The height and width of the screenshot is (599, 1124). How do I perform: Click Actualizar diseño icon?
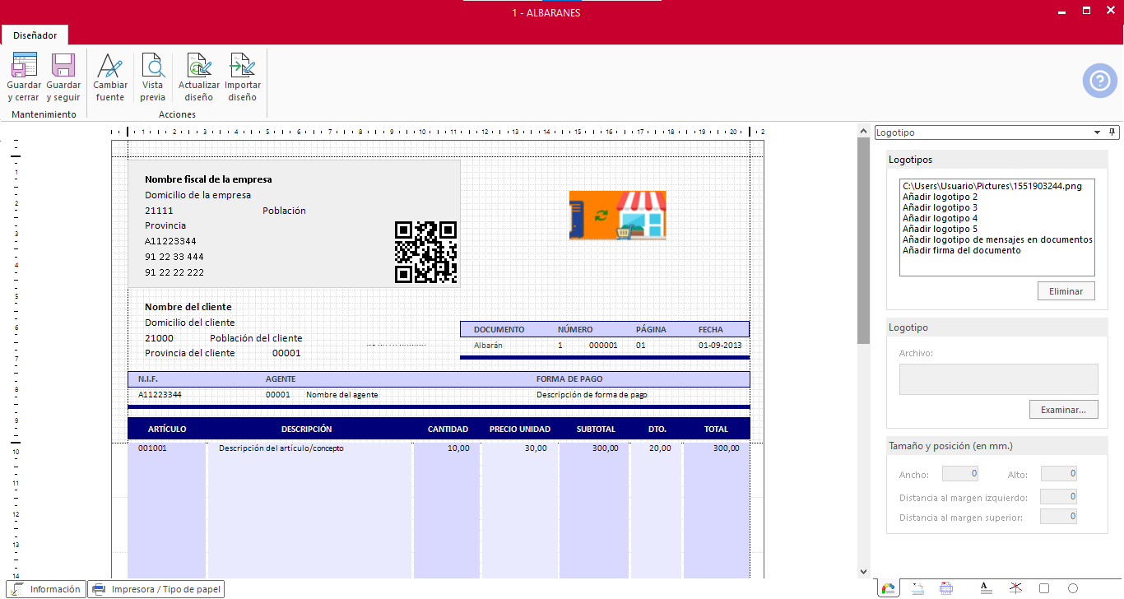(199, 65)
